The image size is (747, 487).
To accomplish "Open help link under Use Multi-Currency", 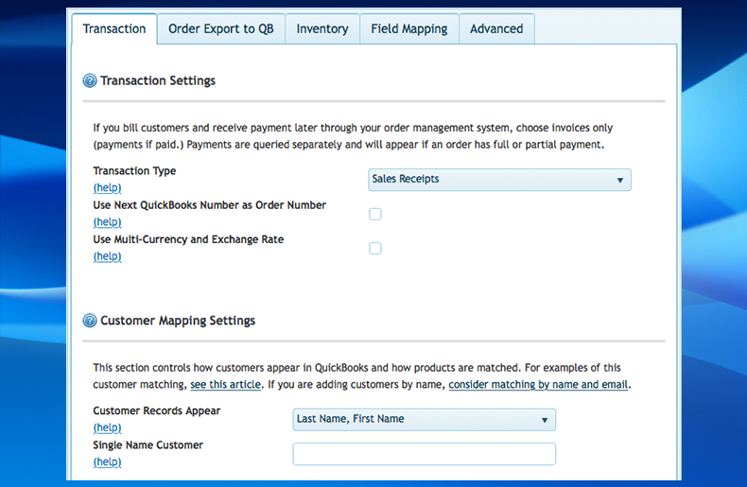I will coord(107,256).
